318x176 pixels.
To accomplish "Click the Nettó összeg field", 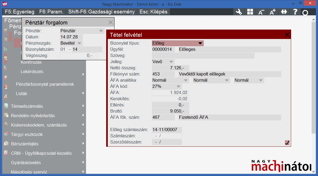I will [170, 68].
